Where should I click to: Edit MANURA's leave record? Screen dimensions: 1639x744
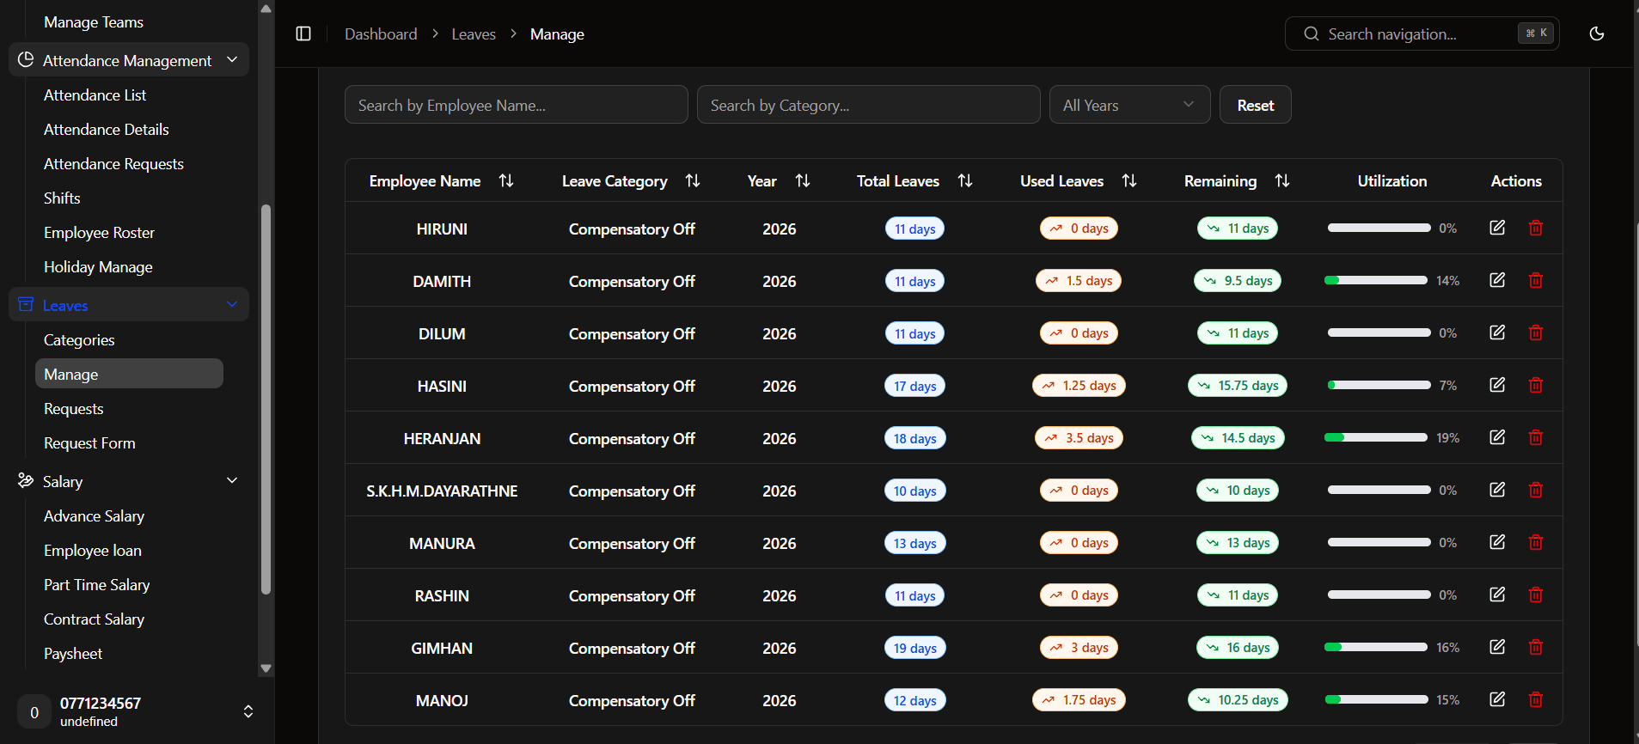1497,542
